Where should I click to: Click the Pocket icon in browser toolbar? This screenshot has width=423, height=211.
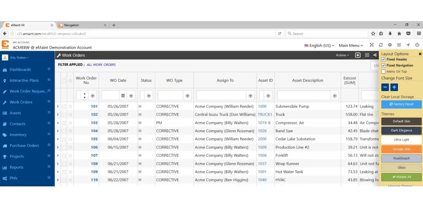(408, 34)
